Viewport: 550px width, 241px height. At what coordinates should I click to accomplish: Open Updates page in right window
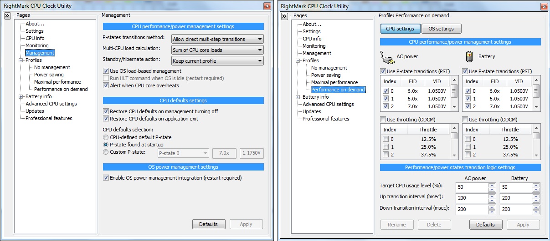(x=312, y=111)
